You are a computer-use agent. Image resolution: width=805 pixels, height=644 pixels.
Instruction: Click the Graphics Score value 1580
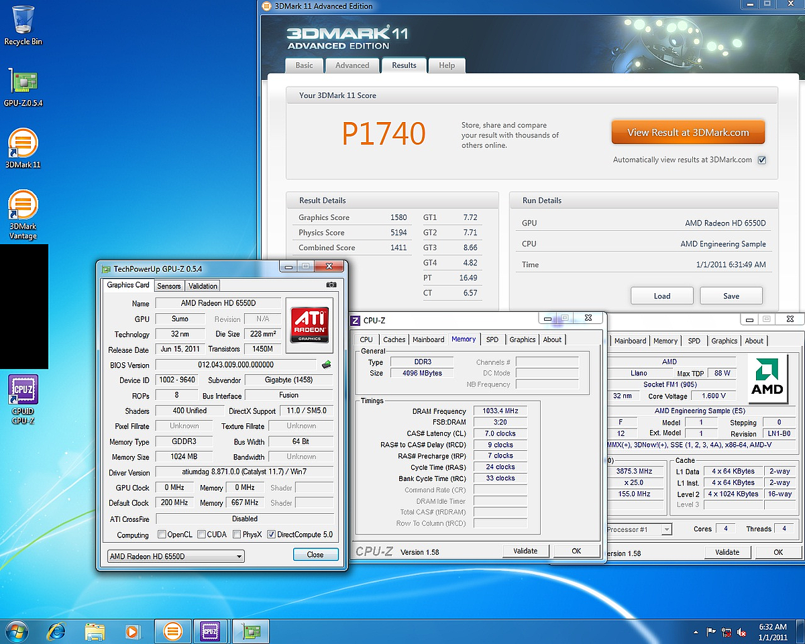click(x=398, y=217)
